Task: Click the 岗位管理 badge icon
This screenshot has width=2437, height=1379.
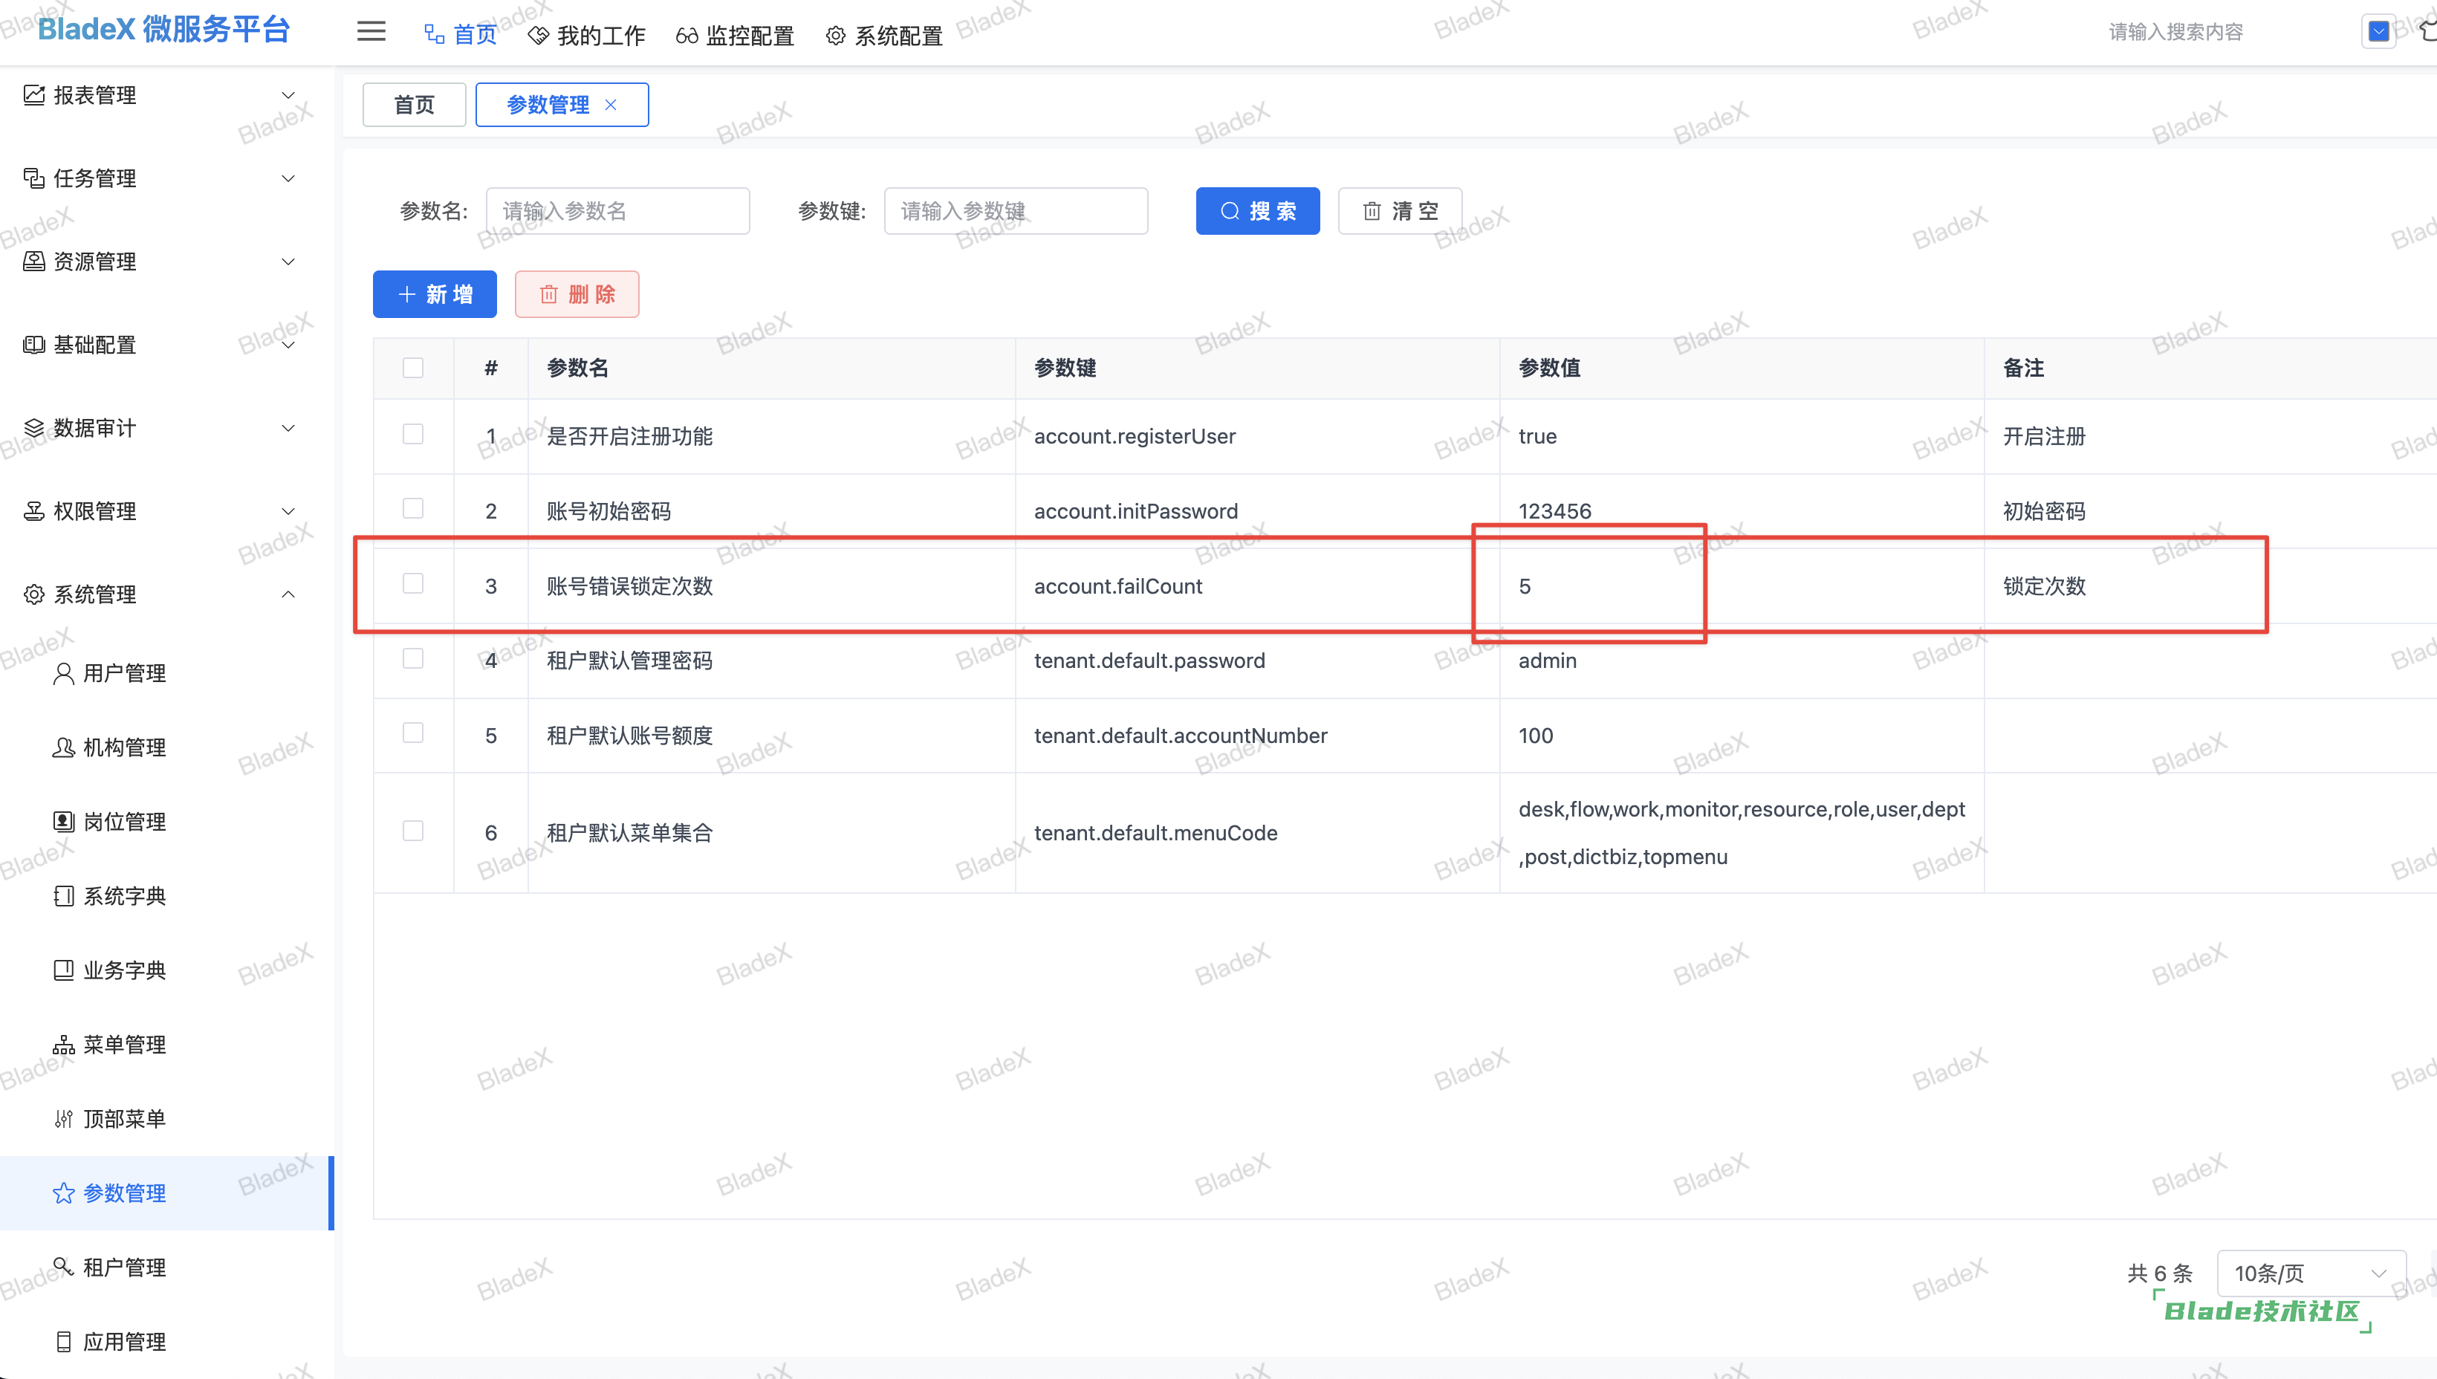Action: (63, 822)
